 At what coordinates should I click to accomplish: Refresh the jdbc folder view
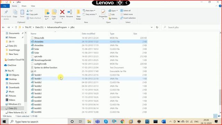click(157, 27)
